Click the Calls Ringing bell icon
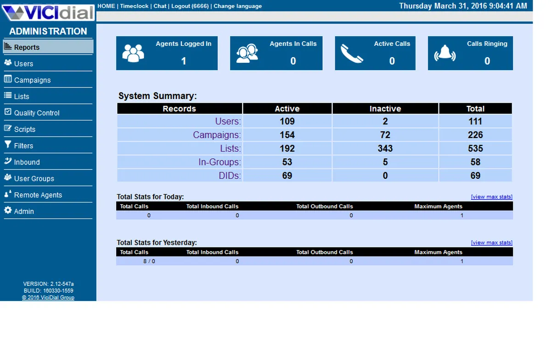Image resolution: width=551 pixels, height=361 pixels. (x=445, y=54)
